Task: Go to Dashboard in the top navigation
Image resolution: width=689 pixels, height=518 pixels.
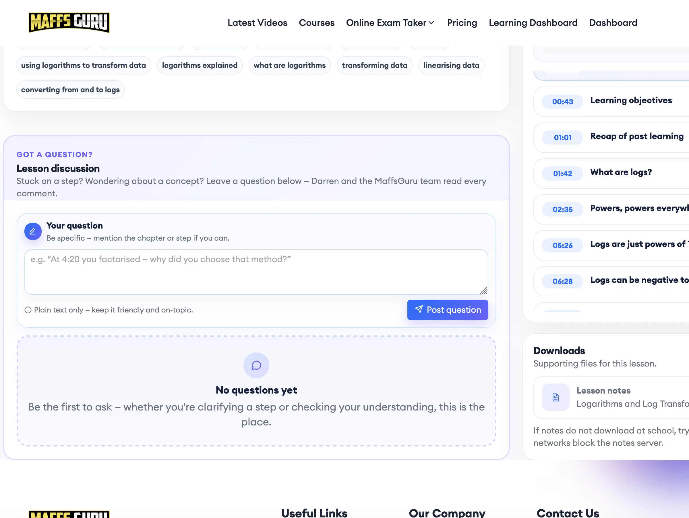Action: tap(613, 23)
